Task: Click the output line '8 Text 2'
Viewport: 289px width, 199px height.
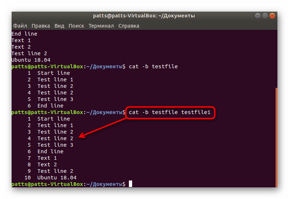Action: point(42,165)
